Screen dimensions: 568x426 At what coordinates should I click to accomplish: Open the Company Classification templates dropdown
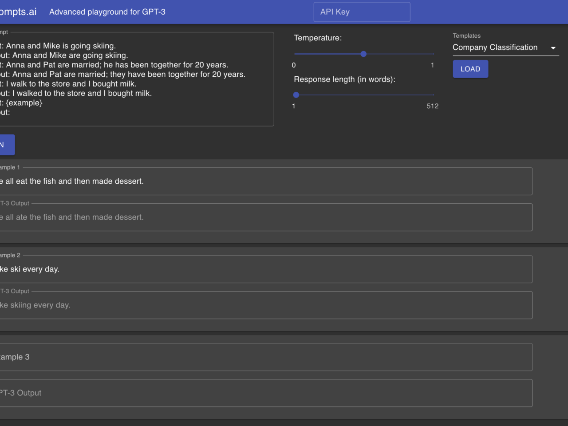pos(505,47)
